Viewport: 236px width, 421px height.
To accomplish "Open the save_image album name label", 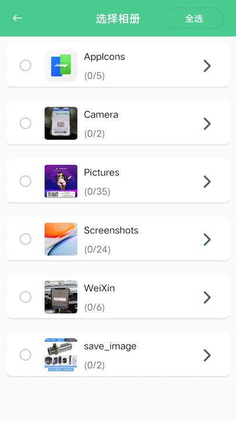I will pos(110,346).
